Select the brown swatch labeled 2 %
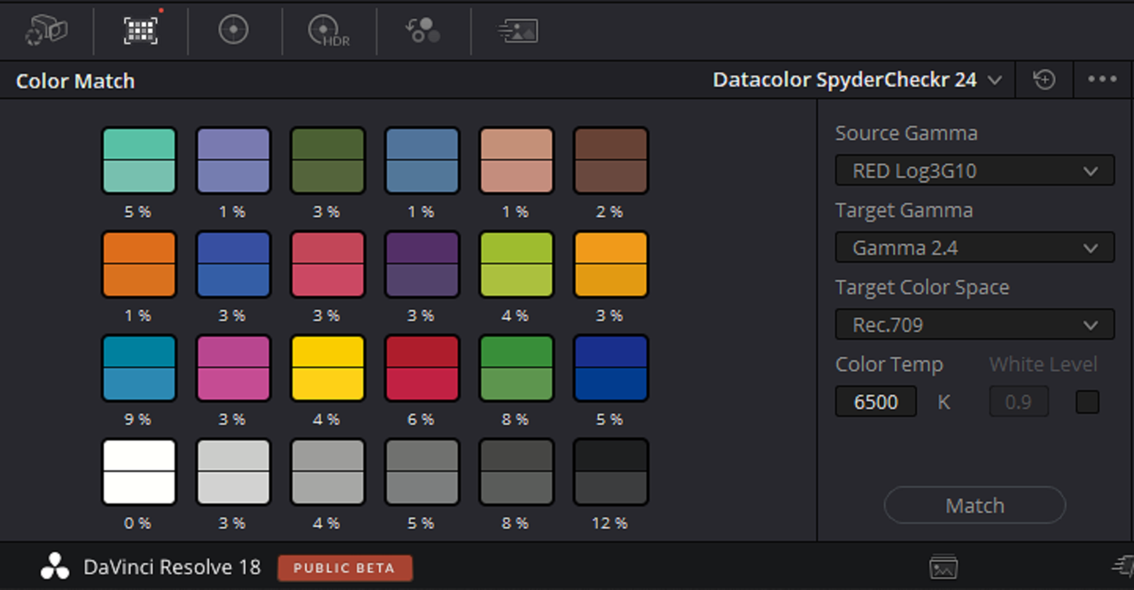The image size is (1134, 590). click(x=610, y=160)
